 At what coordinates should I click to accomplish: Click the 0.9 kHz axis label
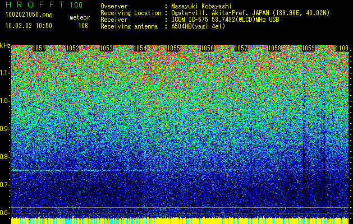tap(4, 129)
